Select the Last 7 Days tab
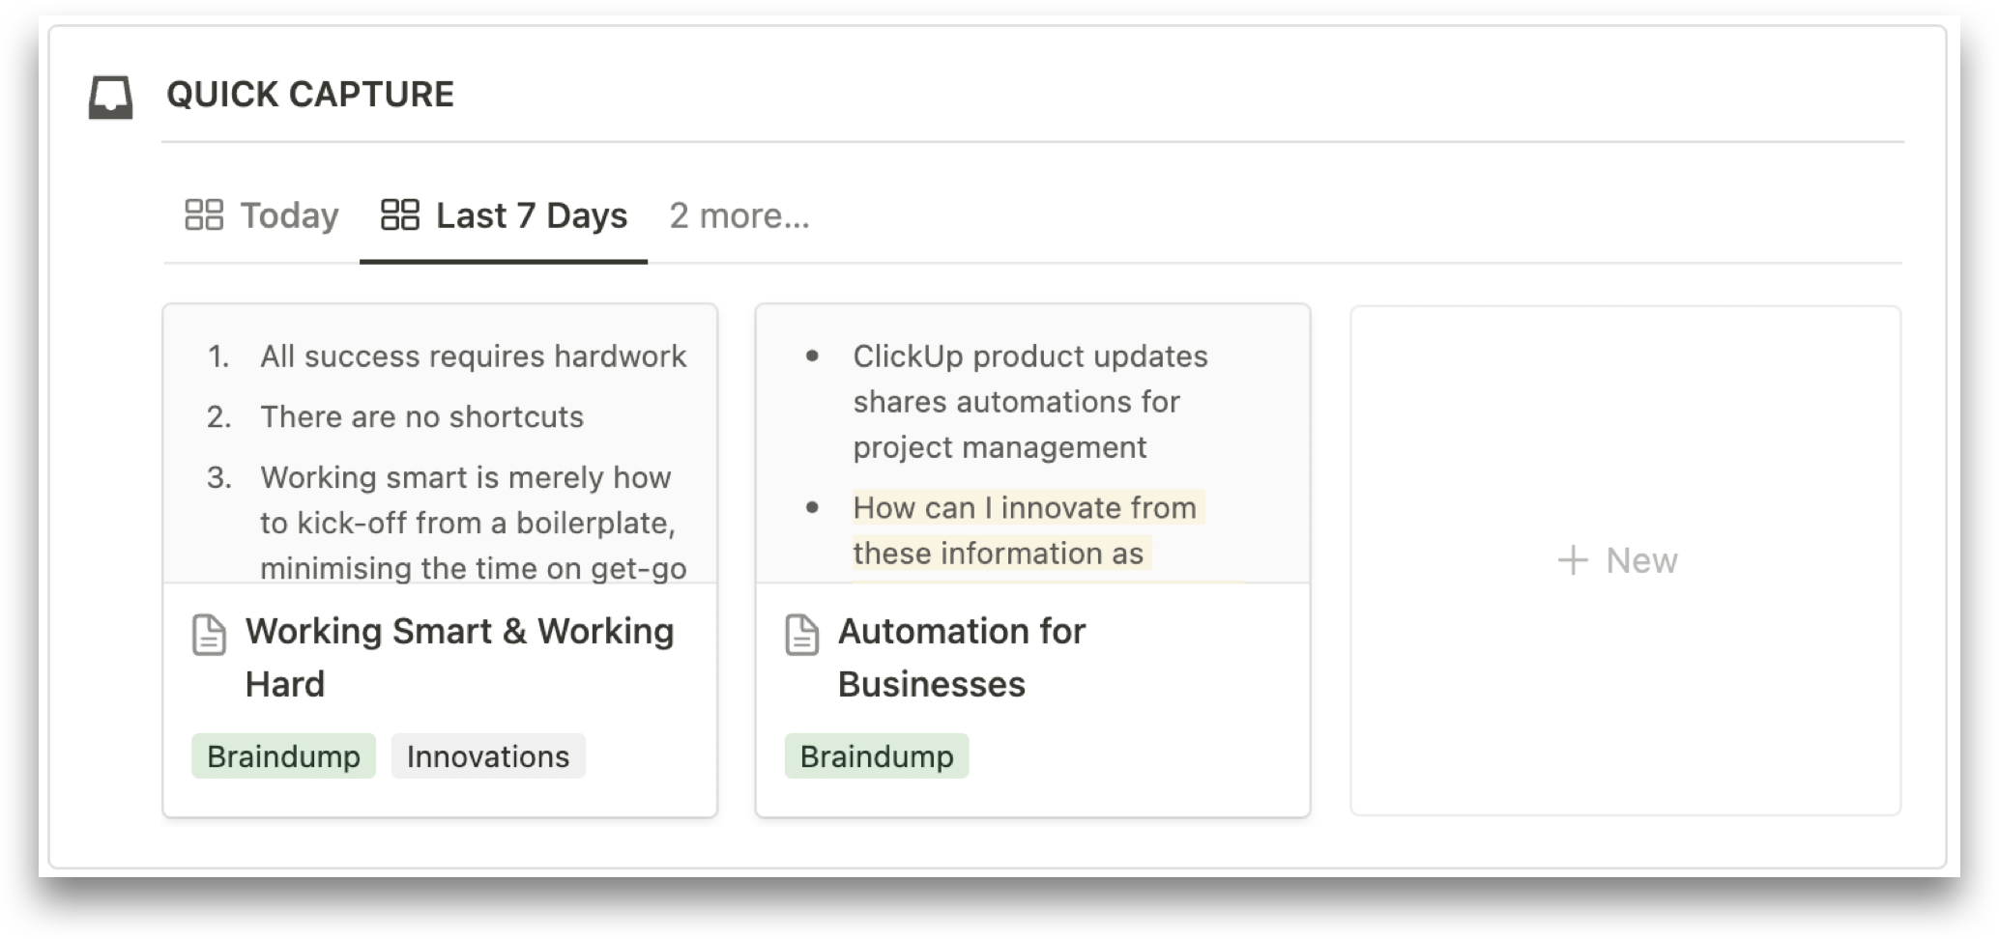Viewport: 1999px width, 939px height. click(x=504, y=215)
